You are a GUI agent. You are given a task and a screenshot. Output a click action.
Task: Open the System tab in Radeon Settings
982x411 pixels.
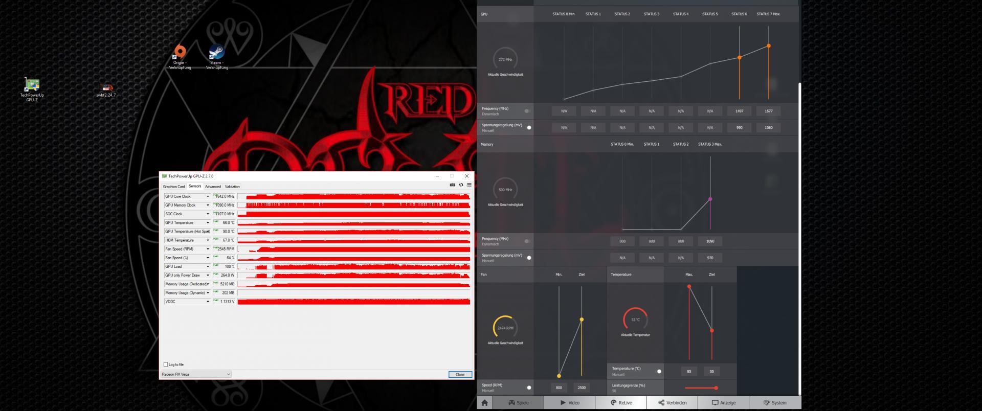(774, 403)
